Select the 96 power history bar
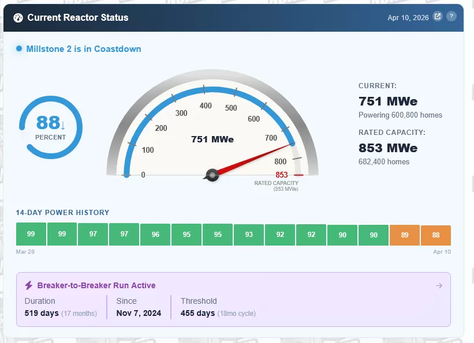The height and width of the screenshot is (343, 474). click(155, 234)
